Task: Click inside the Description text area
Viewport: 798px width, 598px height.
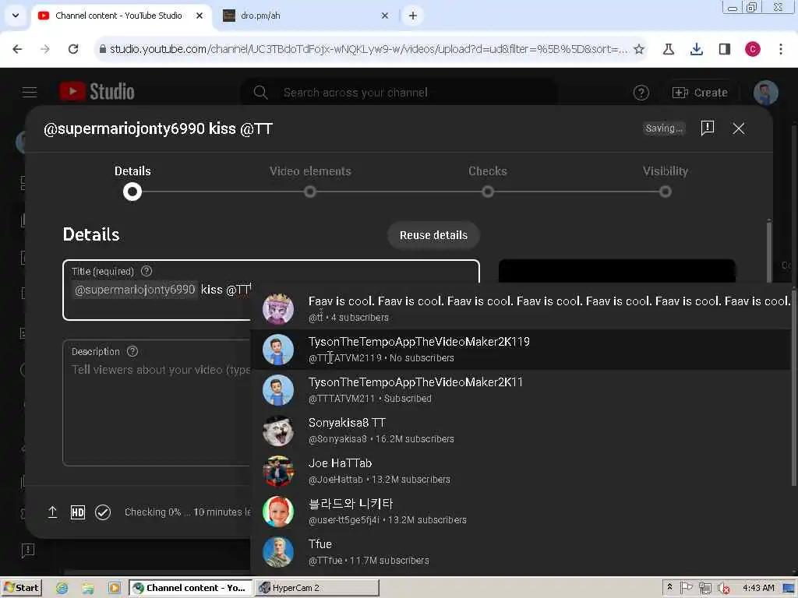Action: pyautogui.click(x=157, y=403)
